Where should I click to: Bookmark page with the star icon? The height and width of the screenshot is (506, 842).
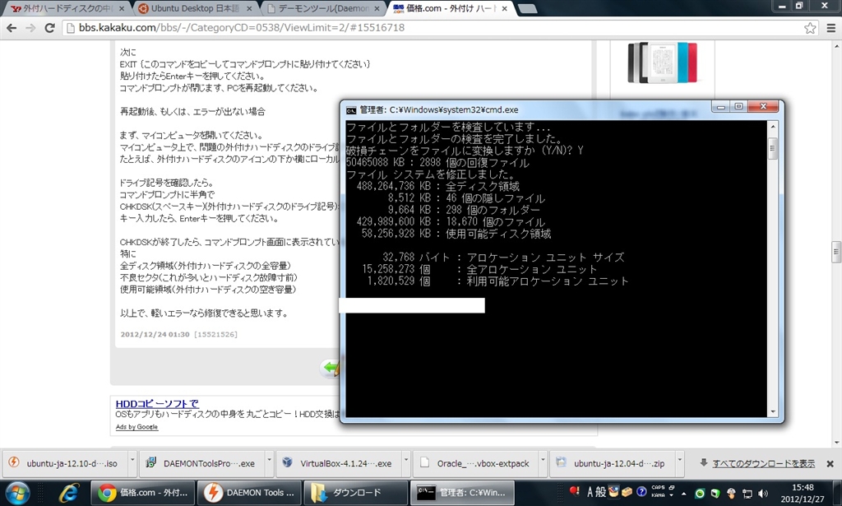[x=810, y=28]
